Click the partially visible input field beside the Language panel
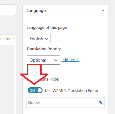 tap(8, 10)
